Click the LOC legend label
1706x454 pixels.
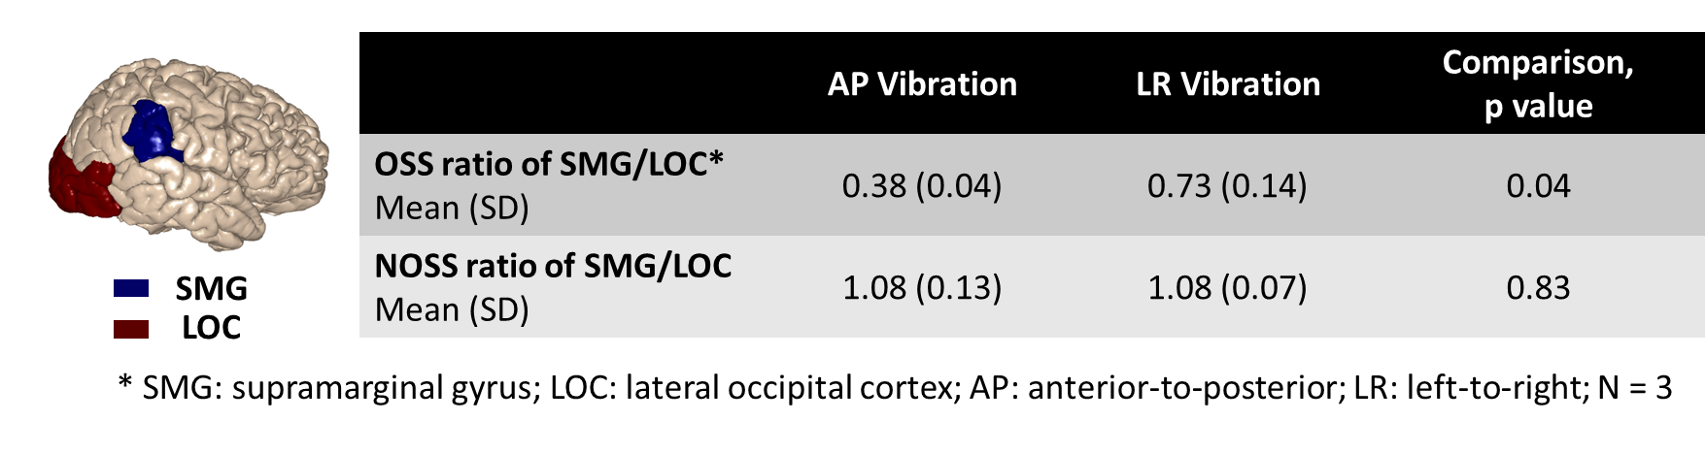(211, 328)
